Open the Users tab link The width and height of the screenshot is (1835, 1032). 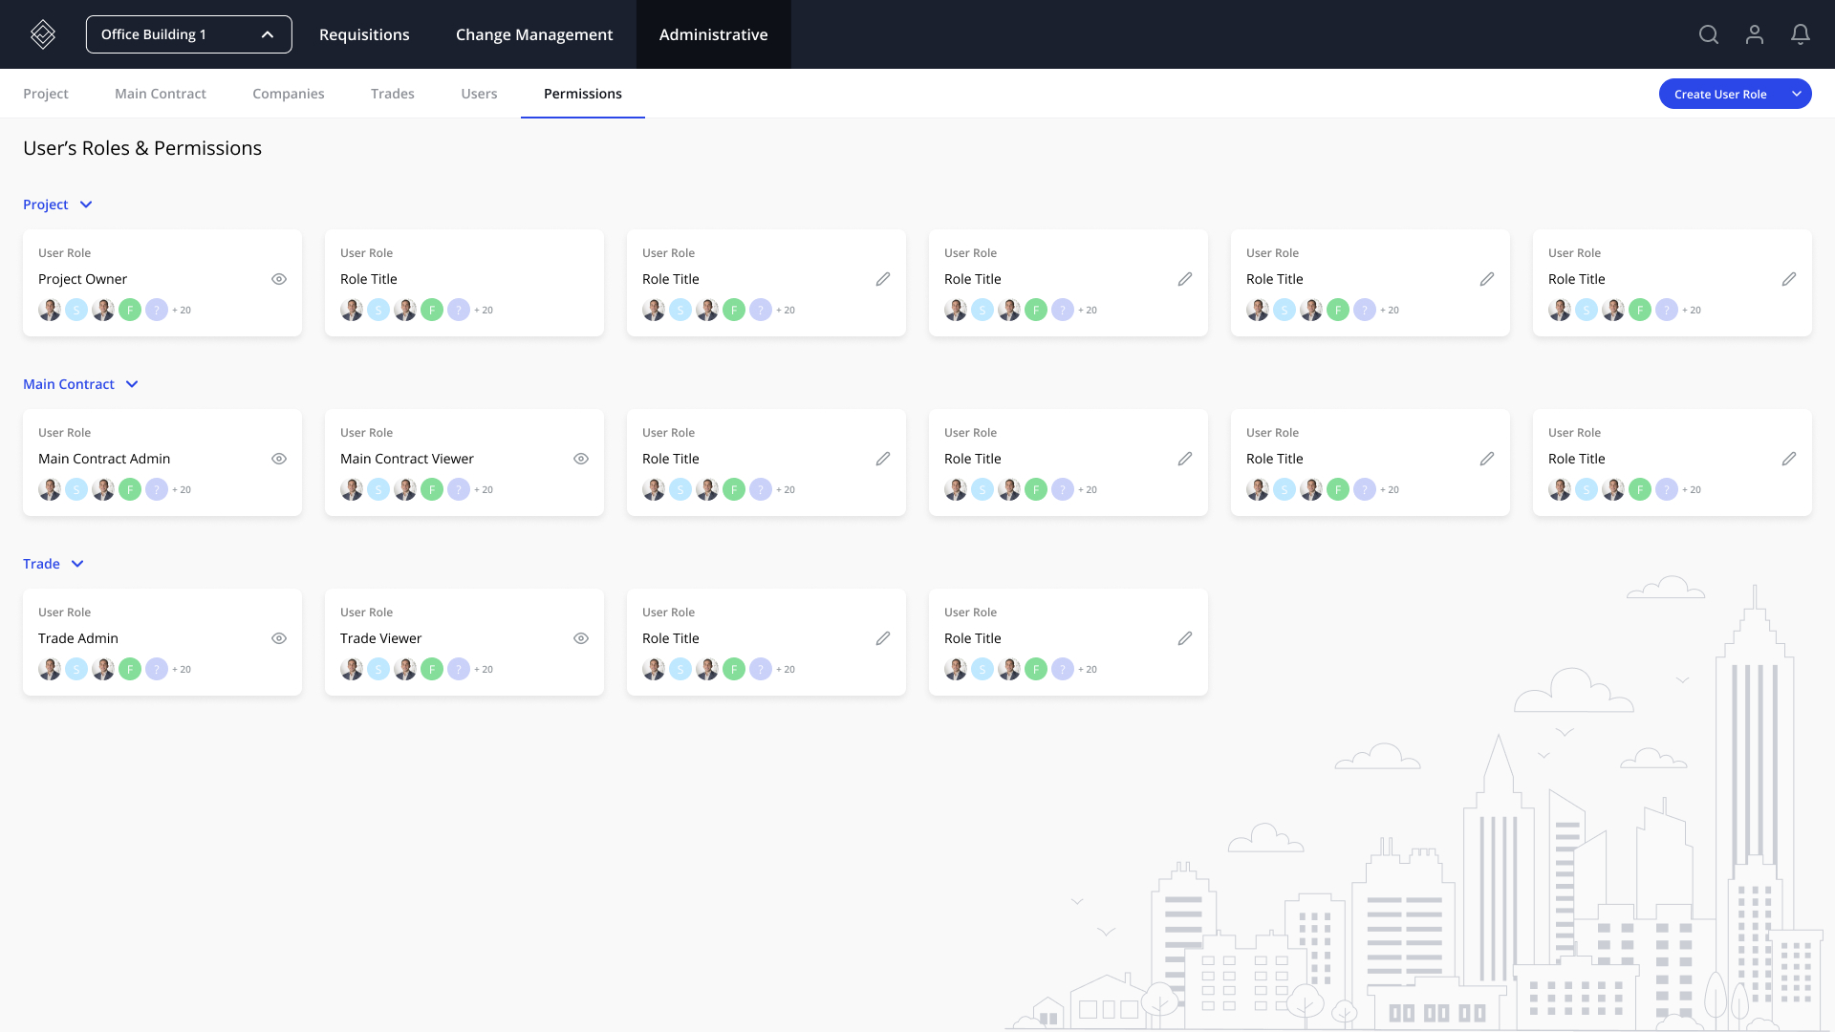(479, 94)
